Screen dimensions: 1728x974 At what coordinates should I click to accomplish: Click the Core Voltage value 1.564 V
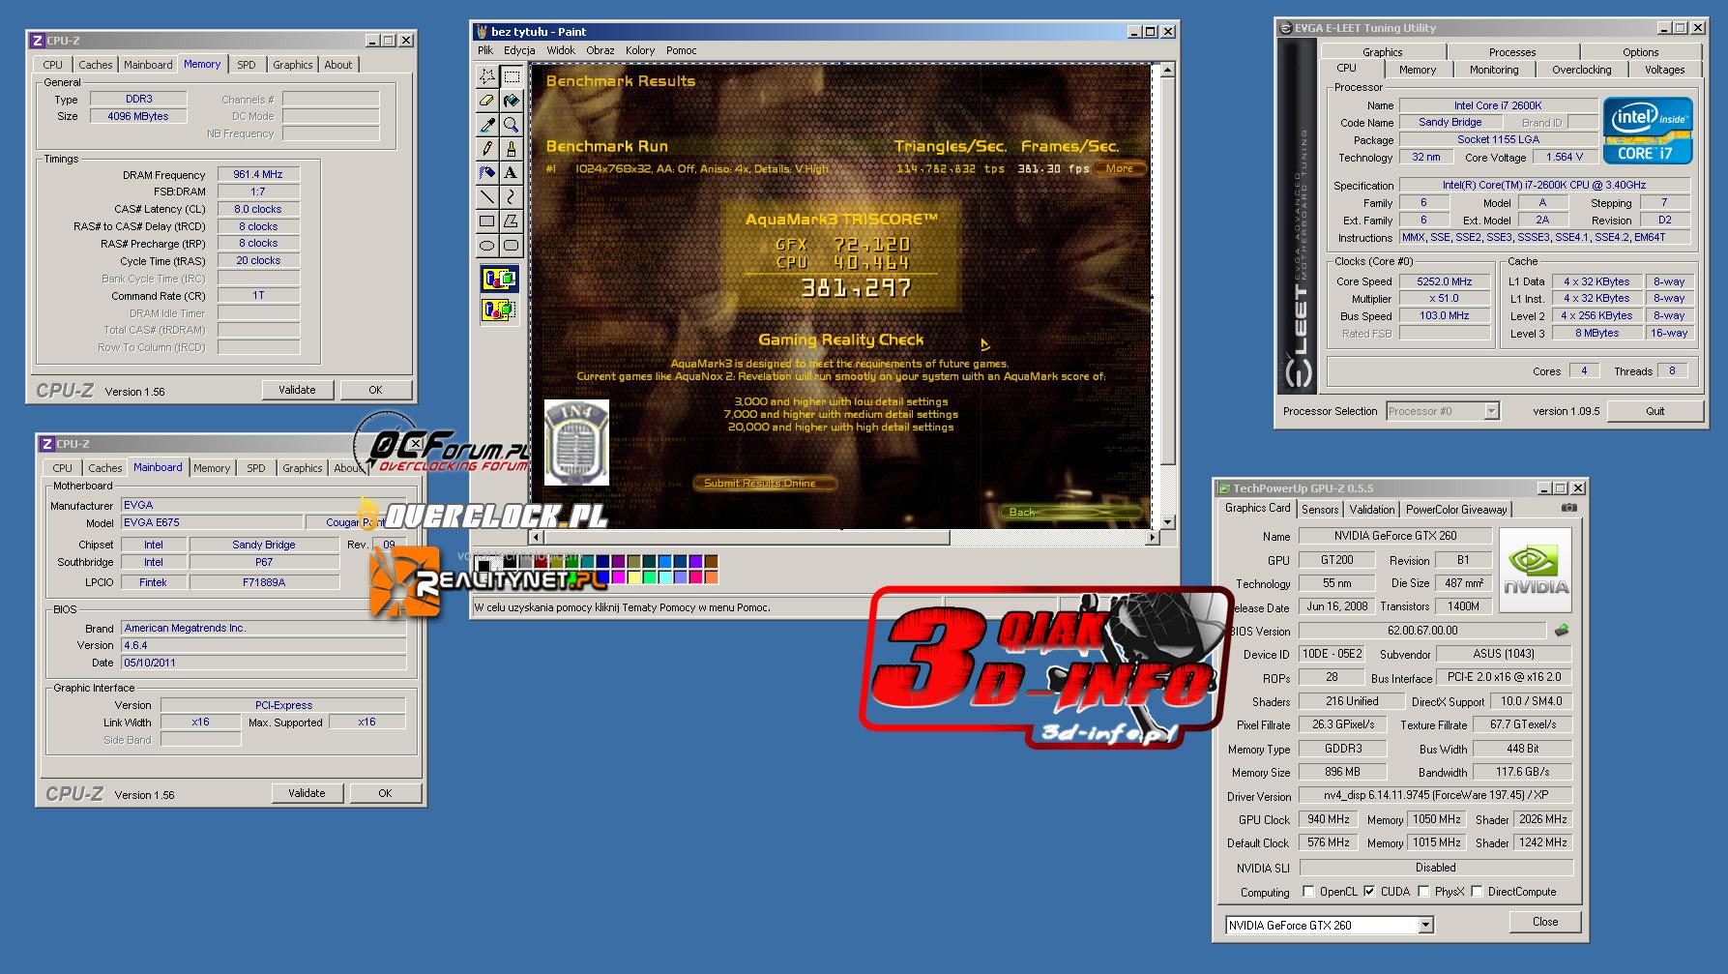point(1564,157)
